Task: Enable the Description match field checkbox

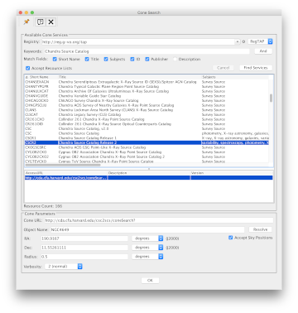Action: point(175,59)
